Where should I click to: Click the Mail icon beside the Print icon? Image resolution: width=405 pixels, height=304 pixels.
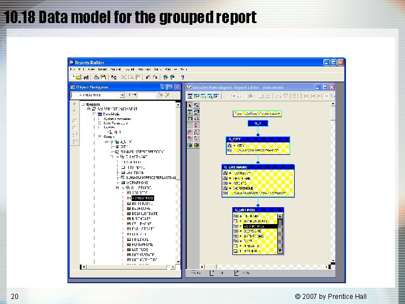pyautogui.click(x=103, y=77)
